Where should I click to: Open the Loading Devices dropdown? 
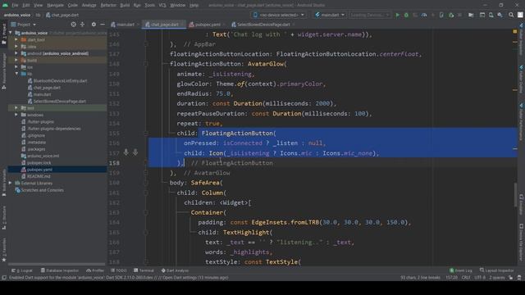click(370, 15)
